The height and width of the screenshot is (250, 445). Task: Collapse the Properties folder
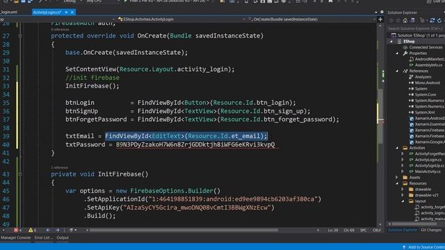[x=397, y=53]
